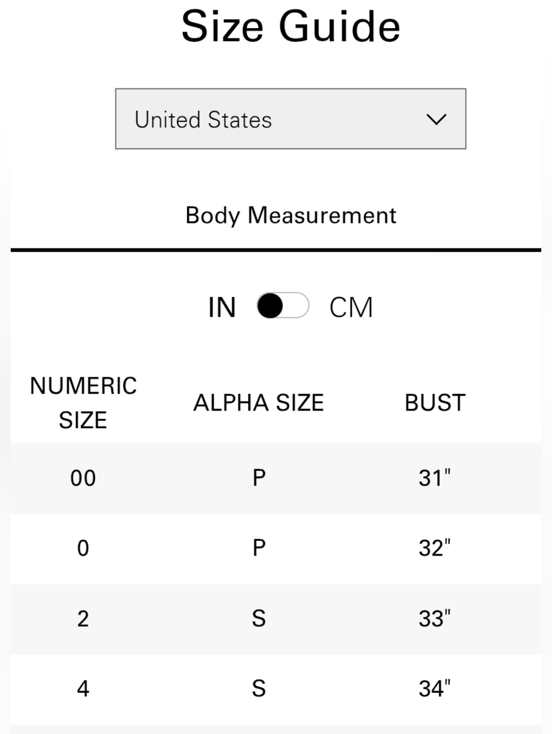Click the chevron arrow in country selector
The width and height of the screenshot is (552, 734).
click(436, 119)
